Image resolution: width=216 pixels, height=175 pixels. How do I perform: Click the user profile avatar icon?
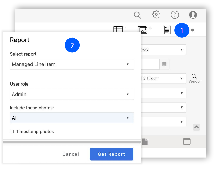pos(193,15)
